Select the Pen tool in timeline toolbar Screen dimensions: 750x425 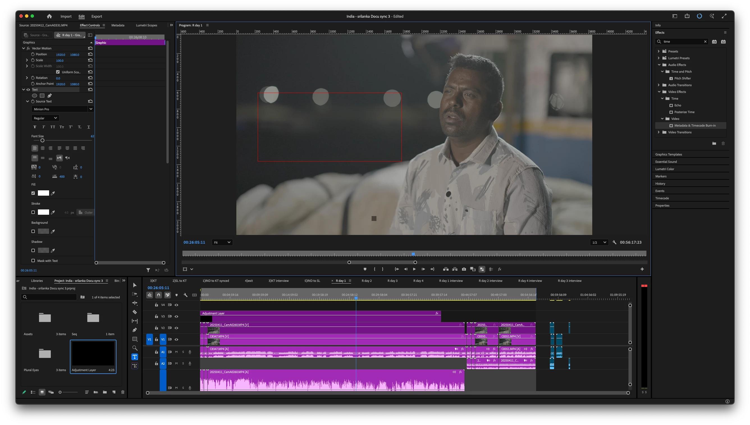(x=134, y=330)
